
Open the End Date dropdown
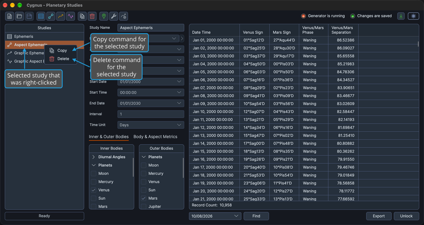(151, 103)
